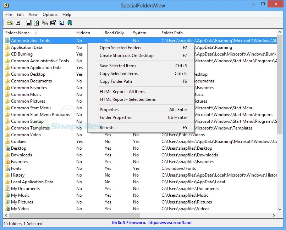Click the Copy Selected Items toolbar icon
286x230 pixels.
click(x=45, y=23)
